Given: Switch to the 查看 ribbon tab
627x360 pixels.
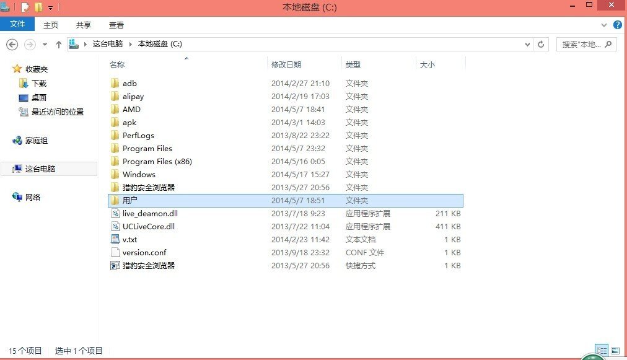Looking at the screenshot, I should [x=116, y=25].
